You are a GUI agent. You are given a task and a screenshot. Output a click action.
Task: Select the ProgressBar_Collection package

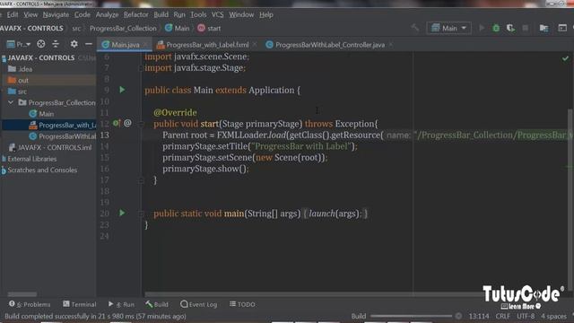click(x=62, y=103)
